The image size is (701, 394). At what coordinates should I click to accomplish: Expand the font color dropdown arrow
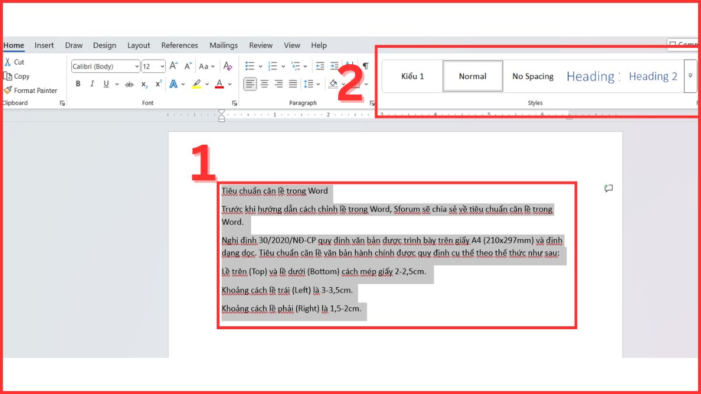230,84
